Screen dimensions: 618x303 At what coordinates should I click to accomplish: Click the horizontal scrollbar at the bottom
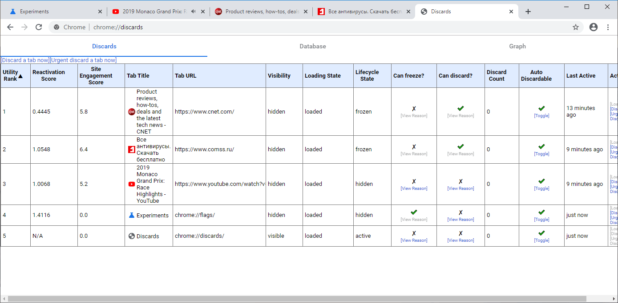(x=297, y=299)
